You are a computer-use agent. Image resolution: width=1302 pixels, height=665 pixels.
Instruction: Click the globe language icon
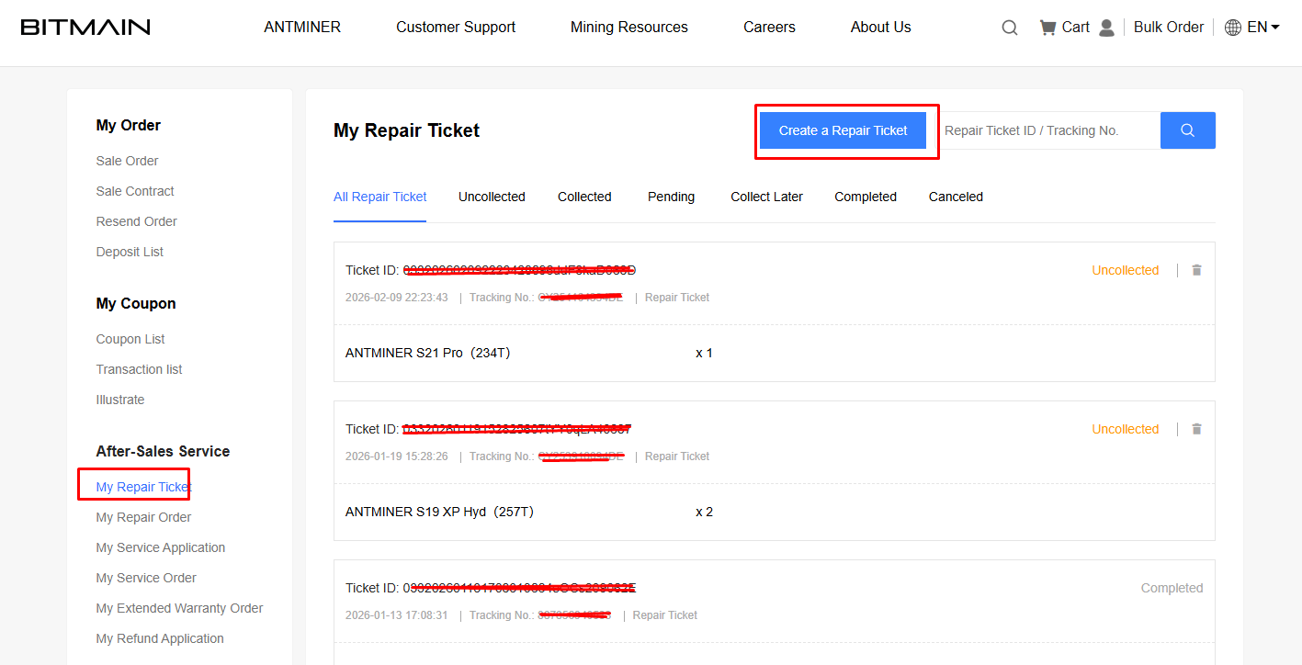click(1233, 28)
